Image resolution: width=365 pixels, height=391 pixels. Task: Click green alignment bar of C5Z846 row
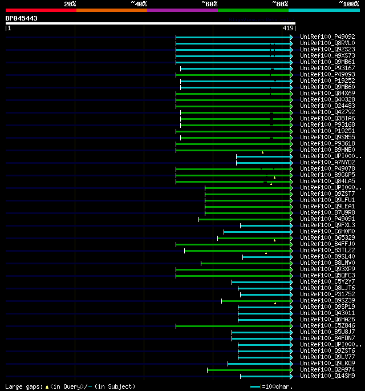click(233, 326)
